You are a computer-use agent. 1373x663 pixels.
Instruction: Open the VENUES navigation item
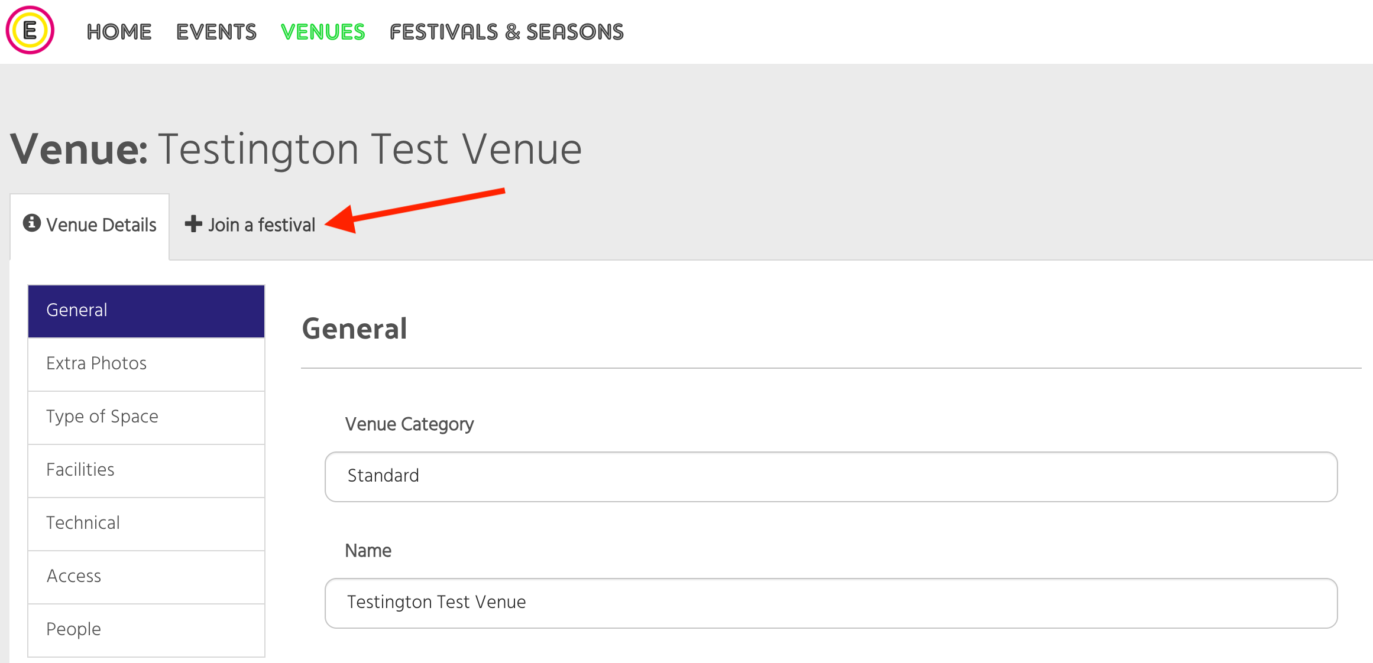point(323,32)
